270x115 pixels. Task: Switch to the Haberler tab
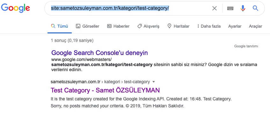[x=118, y=26]
